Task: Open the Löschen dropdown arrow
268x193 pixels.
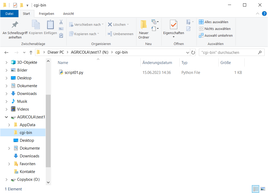Action: (128, 24)
